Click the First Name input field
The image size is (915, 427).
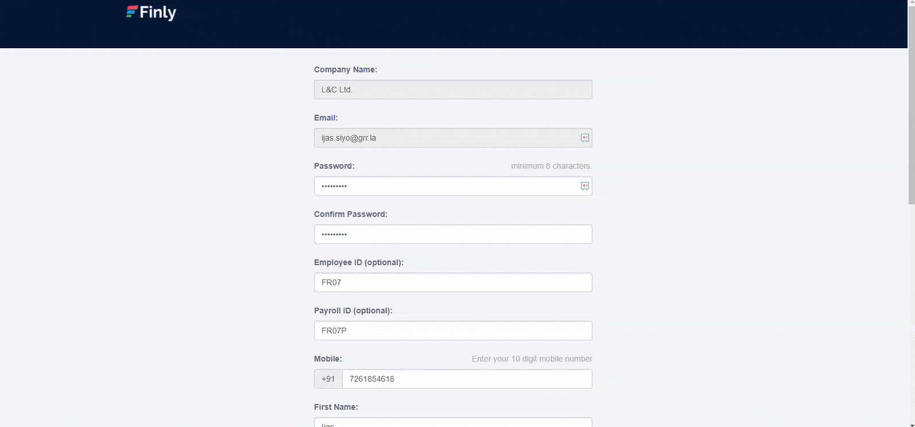453,422
